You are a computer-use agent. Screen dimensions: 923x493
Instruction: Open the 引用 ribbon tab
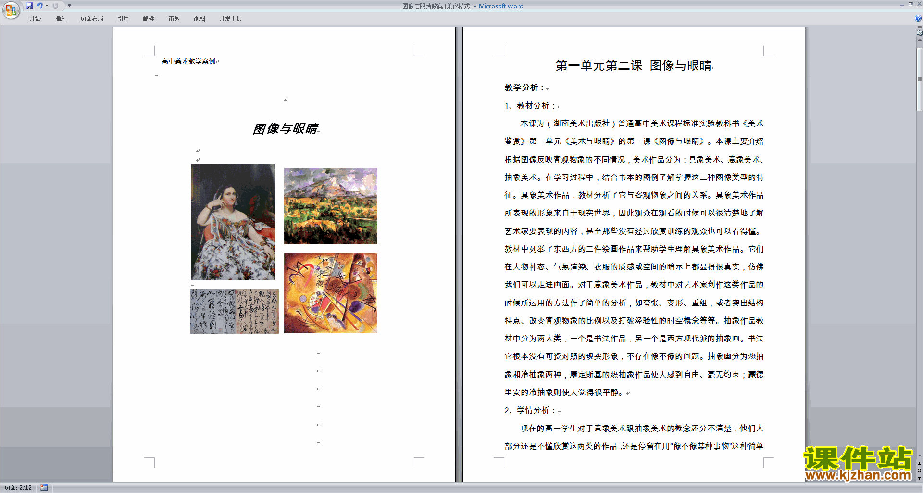(123, 19)
